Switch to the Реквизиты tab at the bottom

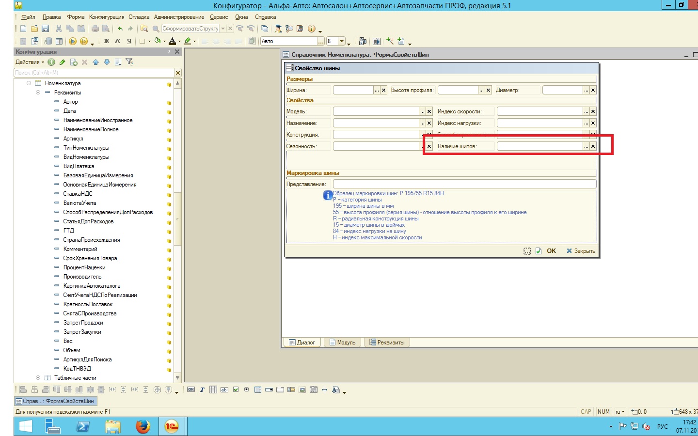[387, 343]
